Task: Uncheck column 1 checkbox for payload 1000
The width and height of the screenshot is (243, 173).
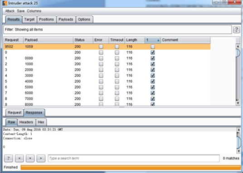Action: click(153, 64)
